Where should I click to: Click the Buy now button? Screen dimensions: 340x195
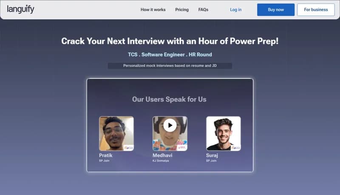point(275,9)
